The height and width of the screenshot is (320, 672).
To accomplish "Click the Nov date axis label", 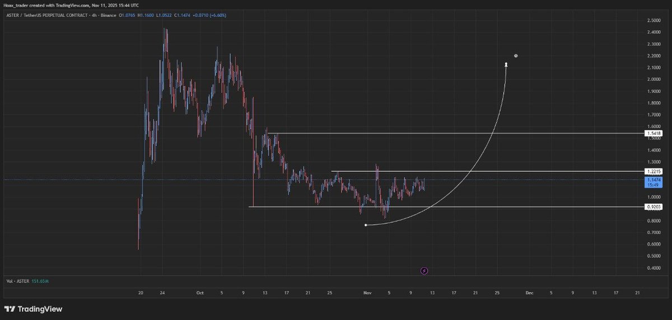I will point(367,292).
